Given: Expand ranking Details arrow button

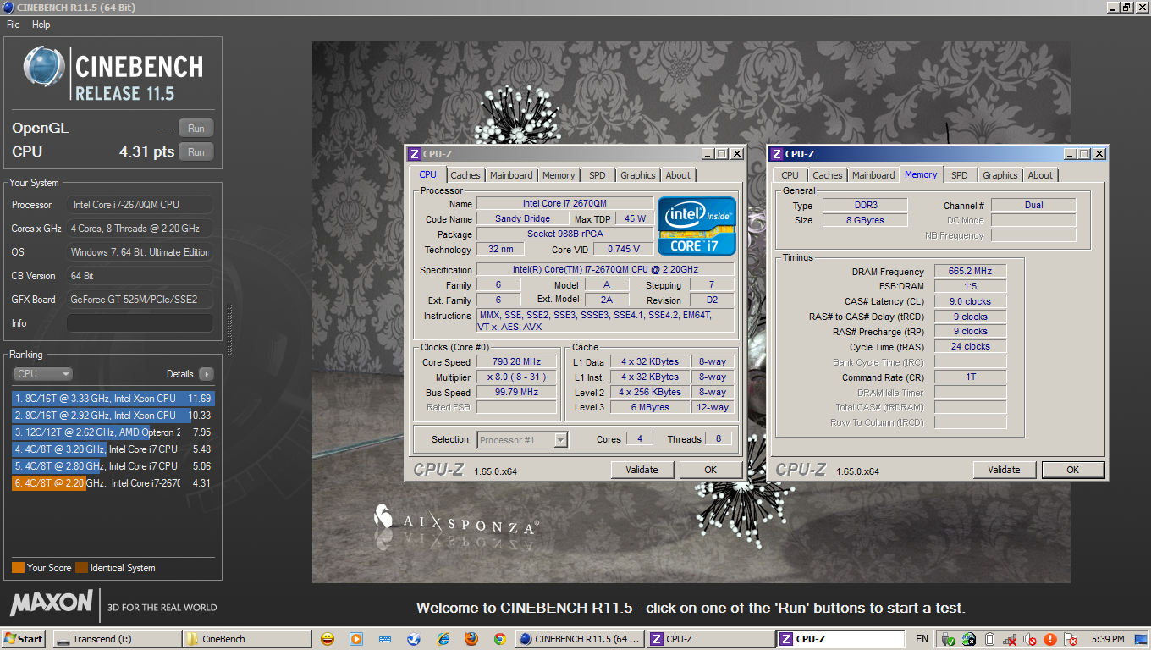Looking at the screenshot, I should (x=206, y=374).
